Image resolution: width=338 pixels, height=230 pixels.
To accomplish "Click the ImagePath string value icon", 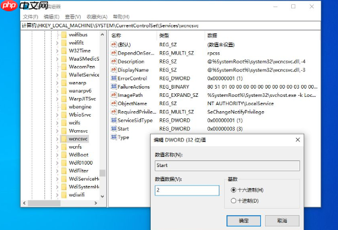I will click(114, 95).
